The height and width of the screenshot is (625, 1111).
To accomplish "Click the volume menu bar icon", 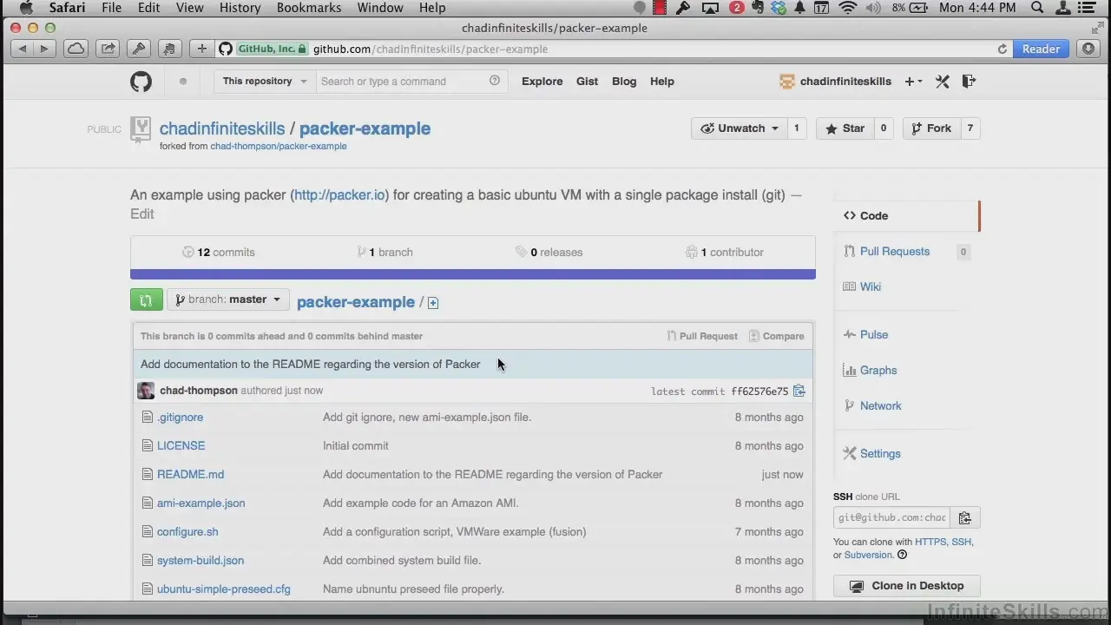I will 872,8.
